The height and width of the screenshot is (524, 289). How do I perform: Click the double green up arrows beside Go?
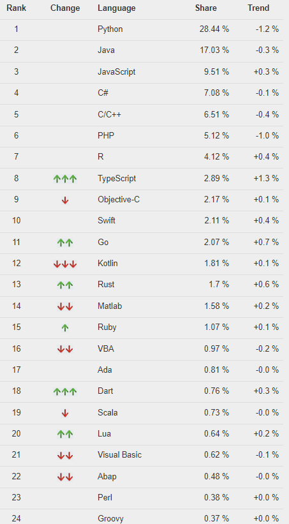tap(65, 243)
